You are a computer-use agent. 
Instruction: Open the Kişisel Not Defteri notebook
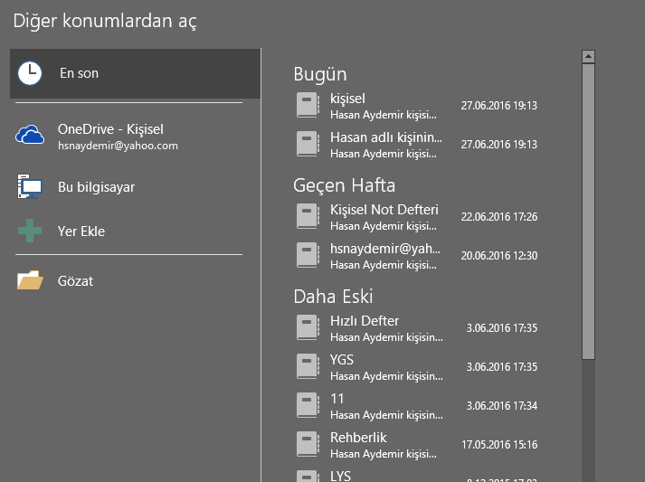click(x=417, y=217)
